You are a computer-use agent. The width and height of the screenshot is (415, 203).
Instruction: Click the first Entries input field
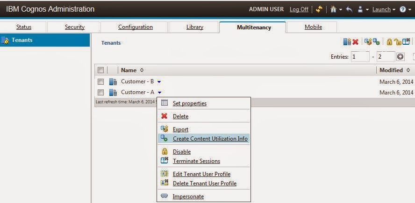[x=359, y=57]
